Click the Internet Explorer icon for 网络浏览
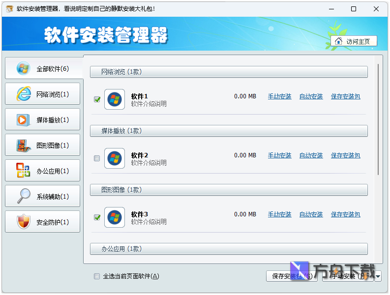The image size is (390, 295). 24,94
